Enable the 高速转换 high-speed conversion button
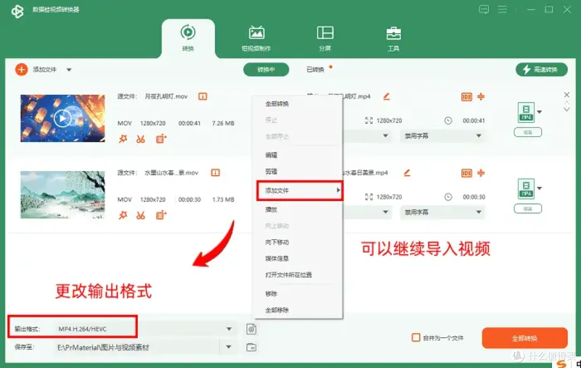Image resolution: width=581 pixels, height=368 pixels. point(541,70)
